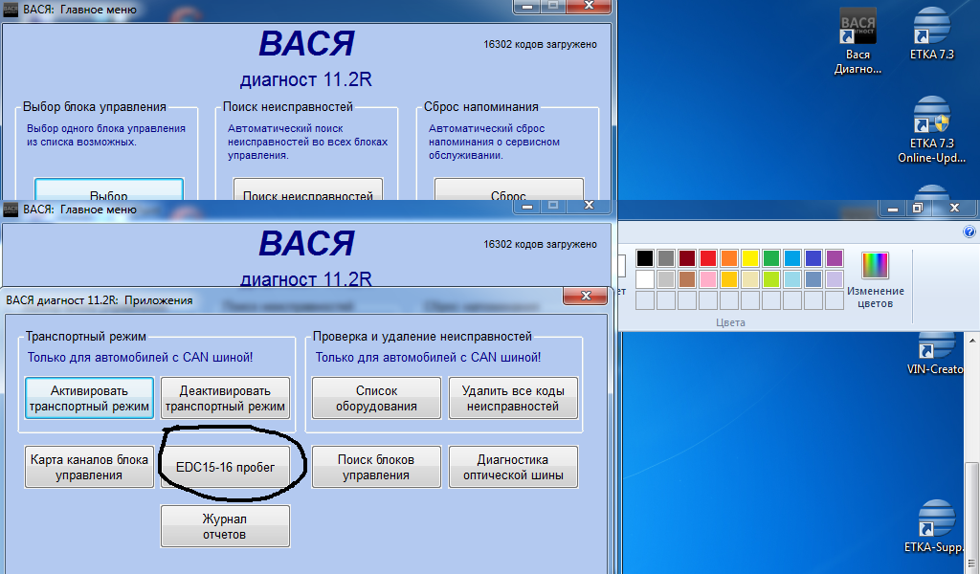Select the orange color swatch

(x=729, y=258)
